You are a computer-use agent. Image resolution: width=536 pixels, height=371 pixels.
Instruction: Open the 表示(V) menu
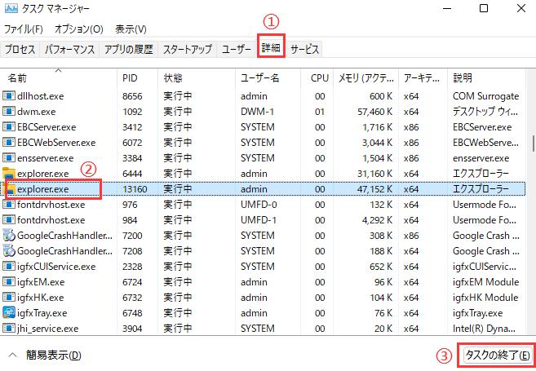[131, 29]
